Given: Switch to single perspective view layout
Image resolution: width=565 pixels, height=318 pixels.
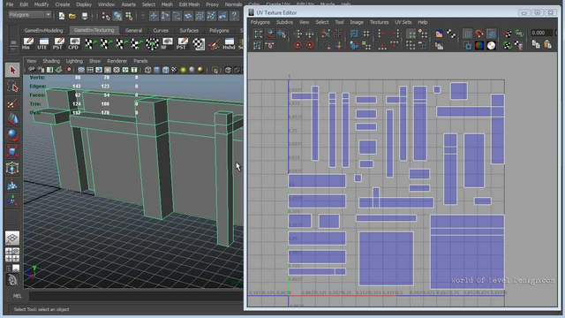Looking at the screenshot, I should pos(12,238).
